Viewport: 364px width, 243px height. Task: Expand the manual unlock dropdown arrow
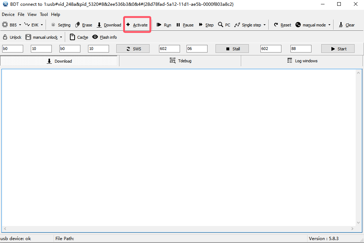[x=61, y=37]
